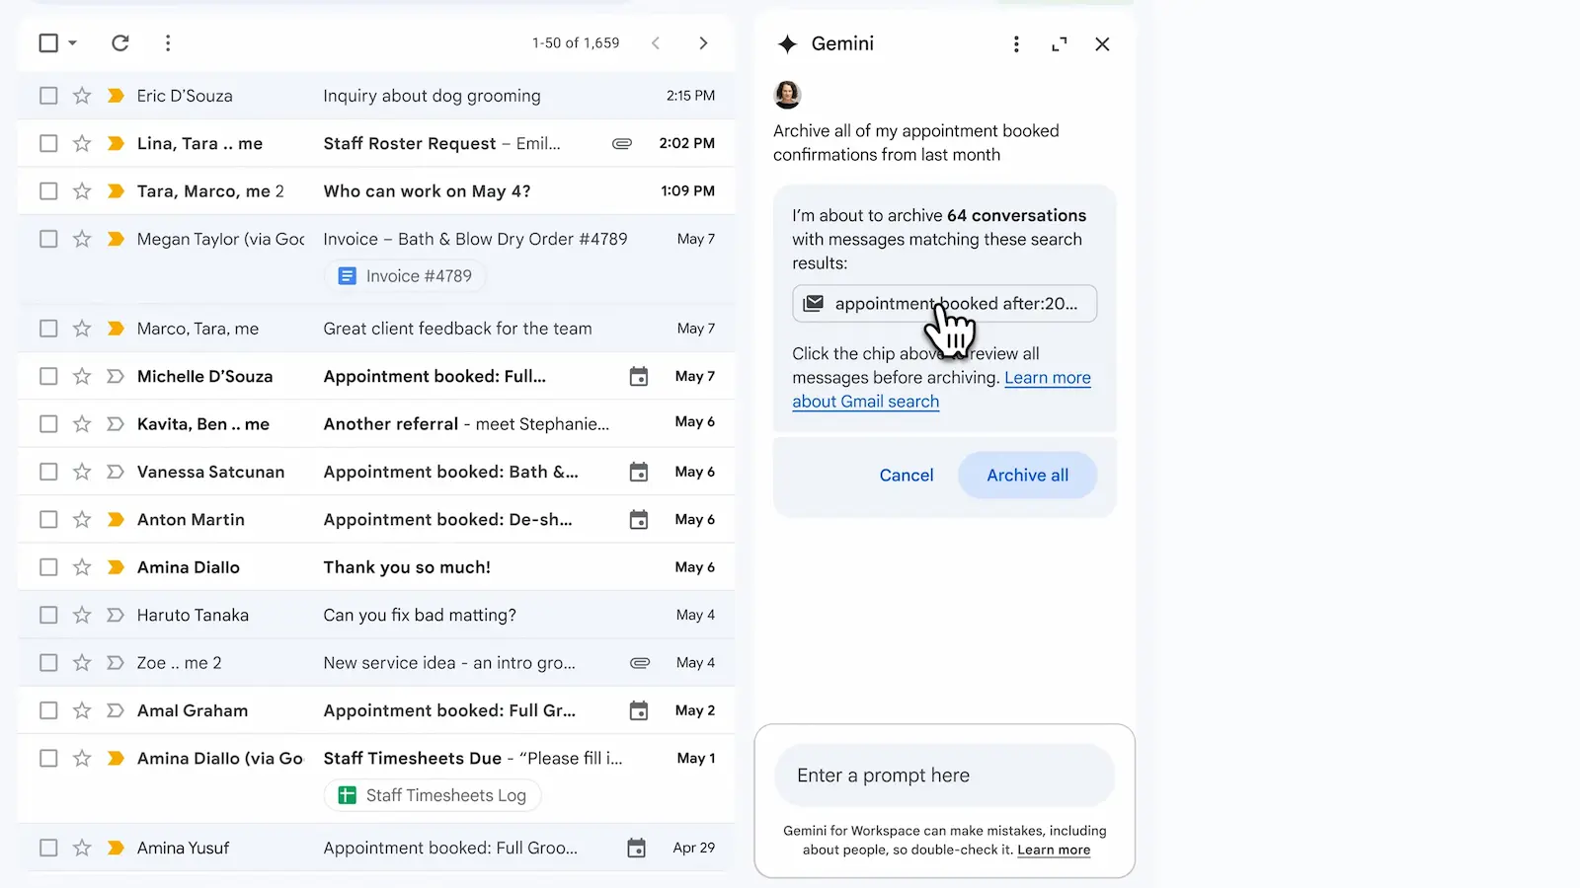Open the inbox more options menu

coord(168,43)
